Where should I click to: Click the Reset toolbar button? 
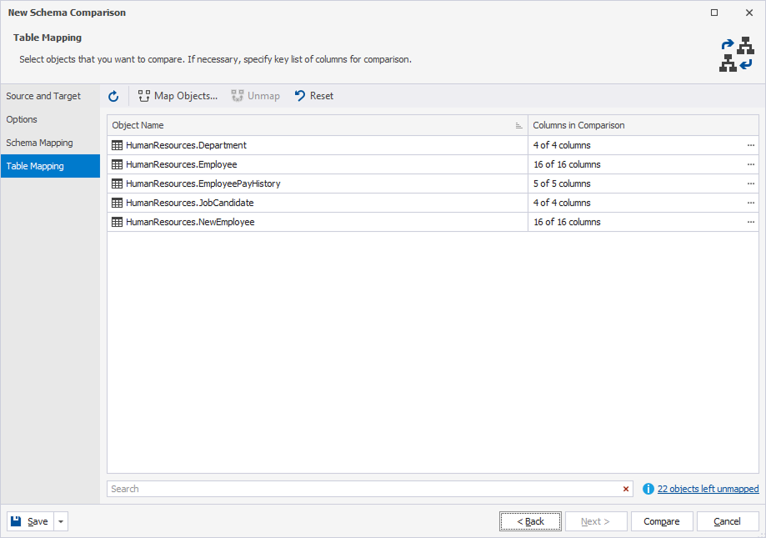click(x=313, y=96)
